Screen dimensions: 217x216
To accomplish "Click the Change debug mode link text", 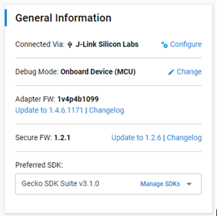I will [x=189, y=72].
